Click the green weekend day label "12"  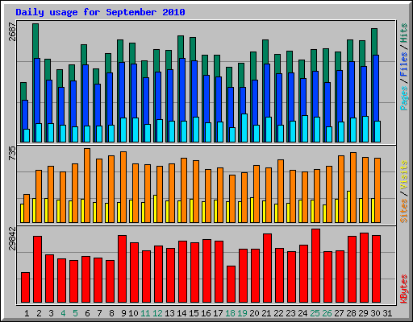pos(157,313)
